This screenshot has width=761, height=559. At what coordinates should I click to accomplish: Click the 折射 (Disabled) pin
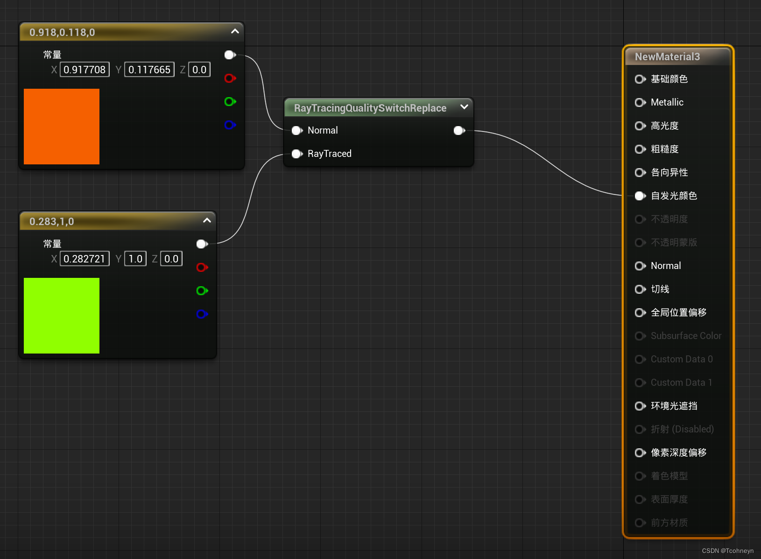(x=641, y=430)
